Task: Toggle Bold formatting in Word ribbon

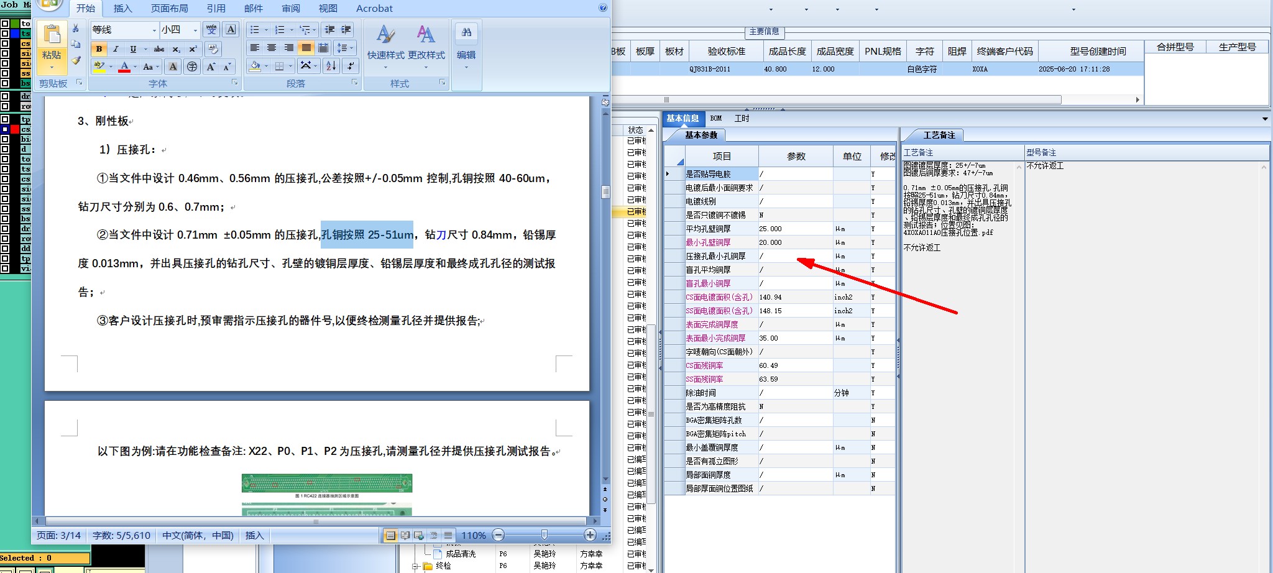Action: point(99,49)
